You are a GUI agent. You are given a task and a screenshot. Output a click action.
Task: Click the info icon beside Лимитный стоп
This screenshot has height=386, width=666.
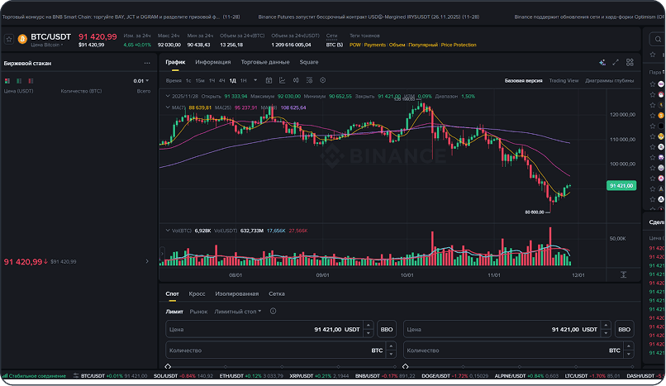(273, 312)
